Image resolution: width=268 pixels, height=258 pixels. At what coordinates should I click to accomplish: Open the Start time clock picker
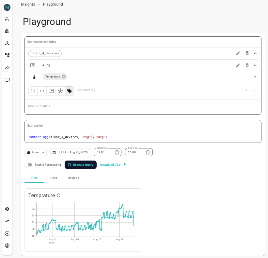click(117, 152)
